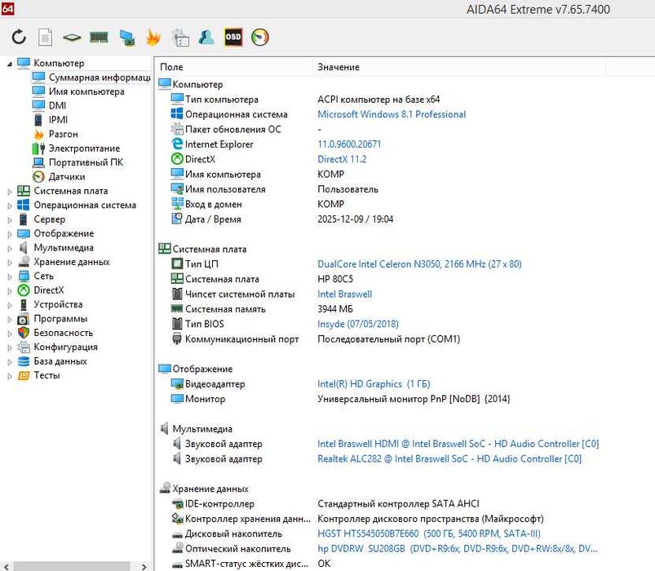Open the Intel Braswell chipset link
655x571 pixels.
344,294
